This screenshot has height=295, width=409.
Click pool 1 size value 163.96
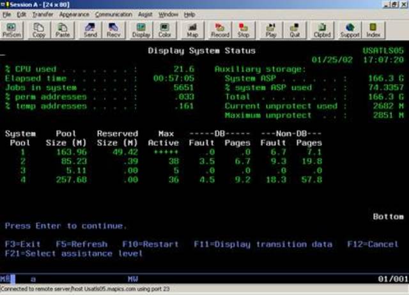72,152
